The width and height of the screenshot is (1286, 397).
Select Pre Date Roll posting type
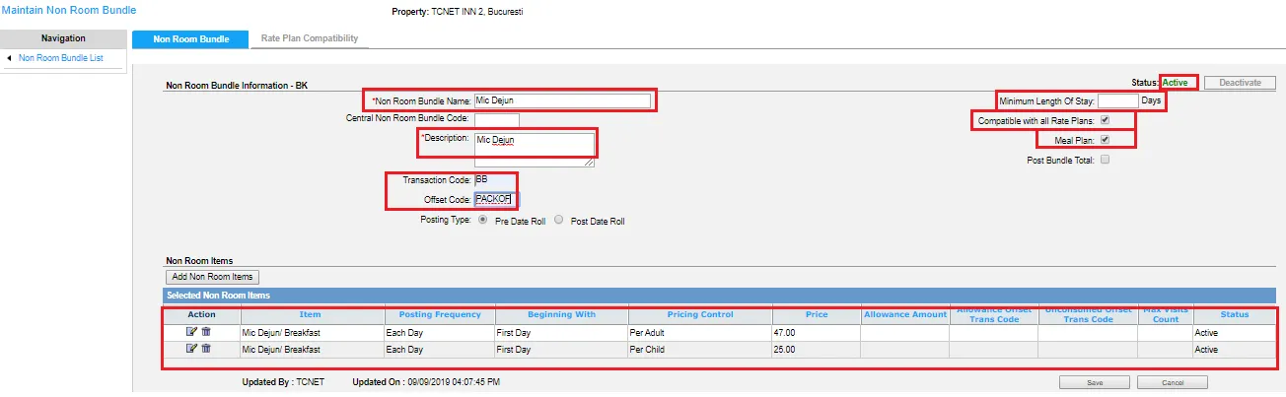coord(483,221)
